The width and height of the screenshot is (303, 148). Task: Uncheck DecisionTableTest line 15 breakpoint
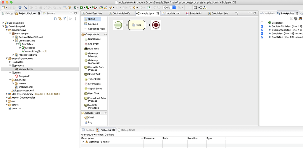[x=262, y=26]
